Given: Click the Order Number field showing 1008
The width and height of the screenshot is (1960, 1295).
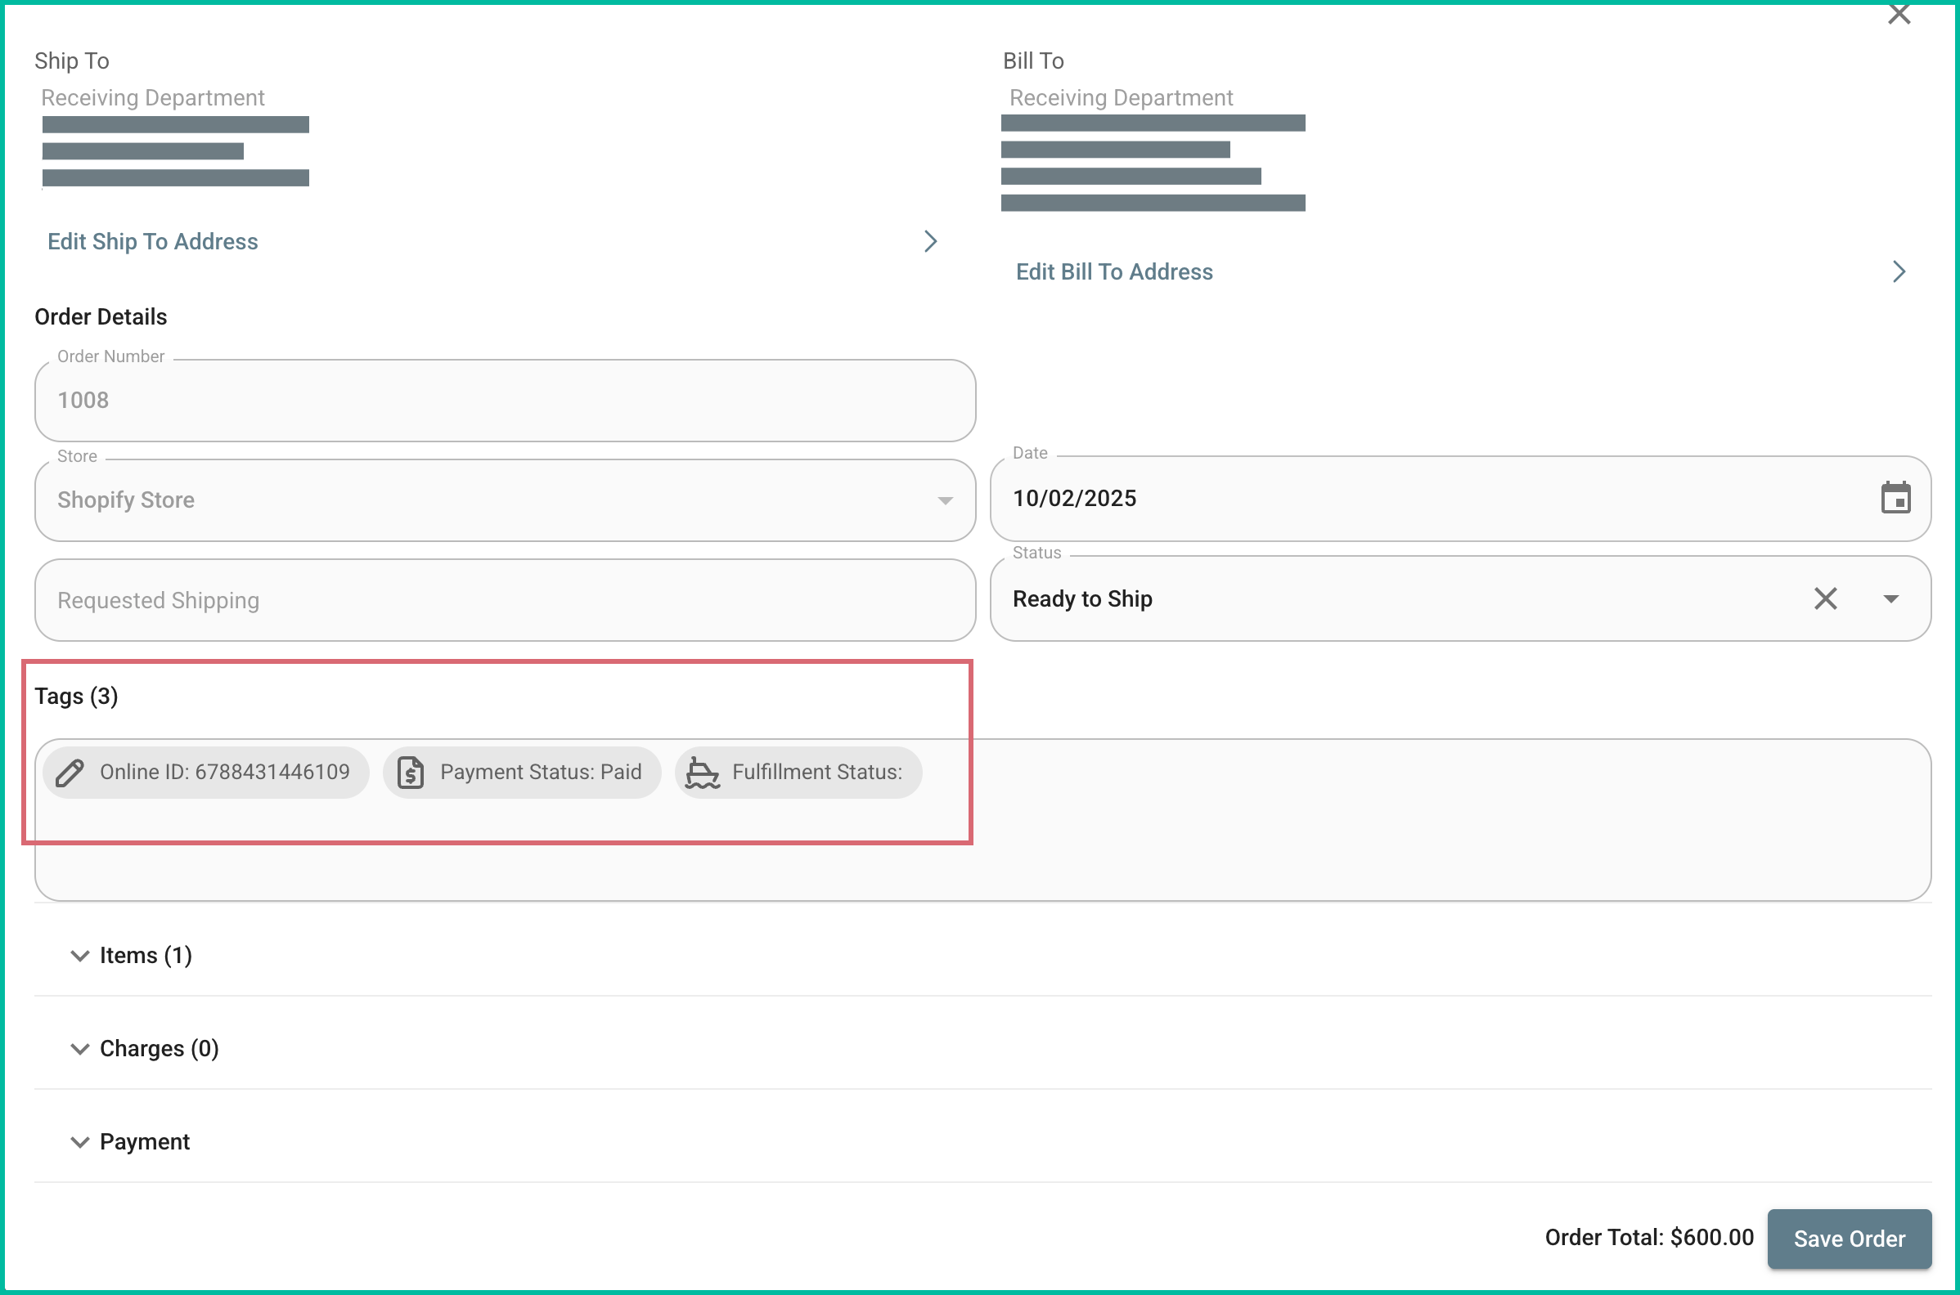Looking at the screenshot, I should (x=505, y=401).
